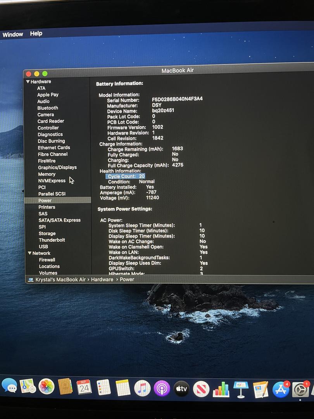Select Memory in the sidebar
Screen dimensions: 314x419
pyautogui.click(x=47, y=174)
